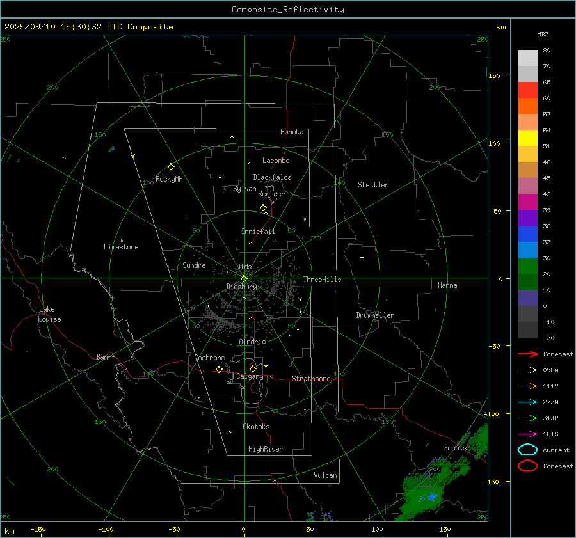This screenshot has height=538, width=576.
Task: Click the Sylvan town label
Action: [244, 189]
